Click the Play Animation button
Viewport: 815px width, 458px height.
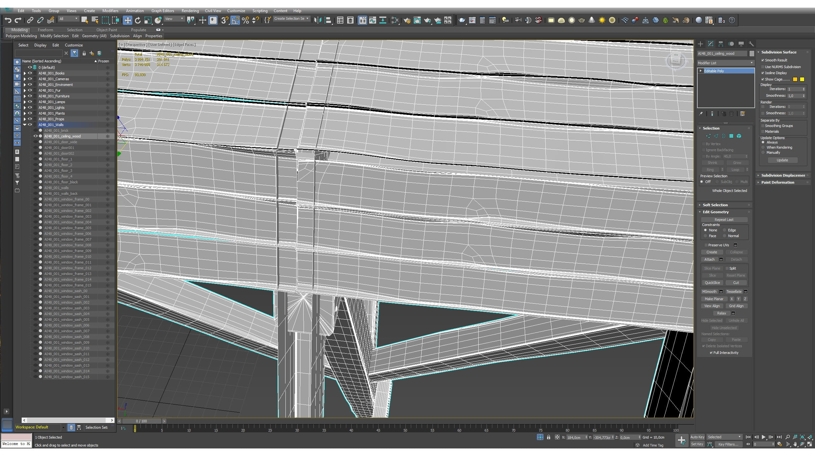pyautogui.click(x=763, y=437)
